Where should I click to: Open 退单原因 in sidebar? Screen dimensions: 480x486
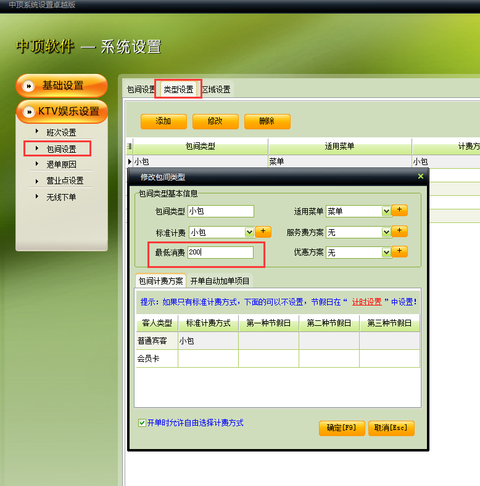[x=61, y=164]
